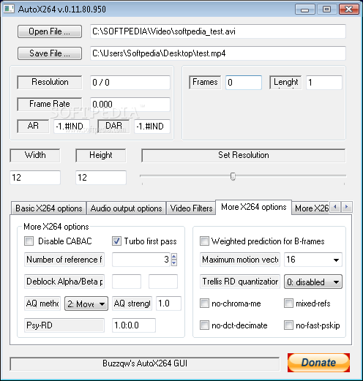Open the Audio output options tab
Viewport: 363px width, 381px height.
[126, 208]
